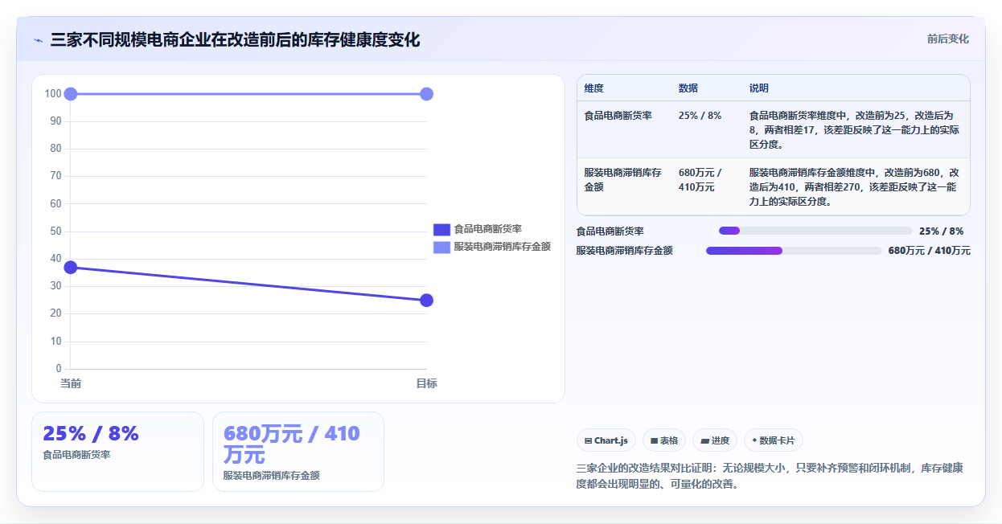
Task: Select the 当前 data point at value 100
Action: [x=71, y=94]
